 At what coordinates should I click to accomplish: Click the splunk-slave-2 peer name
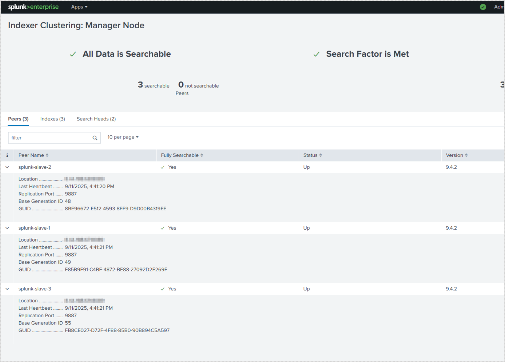(x=35, y=167)
